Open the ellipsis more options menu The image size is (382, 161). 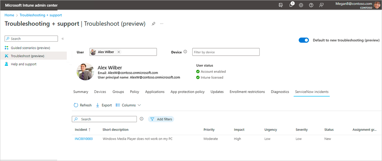[161, 24]
